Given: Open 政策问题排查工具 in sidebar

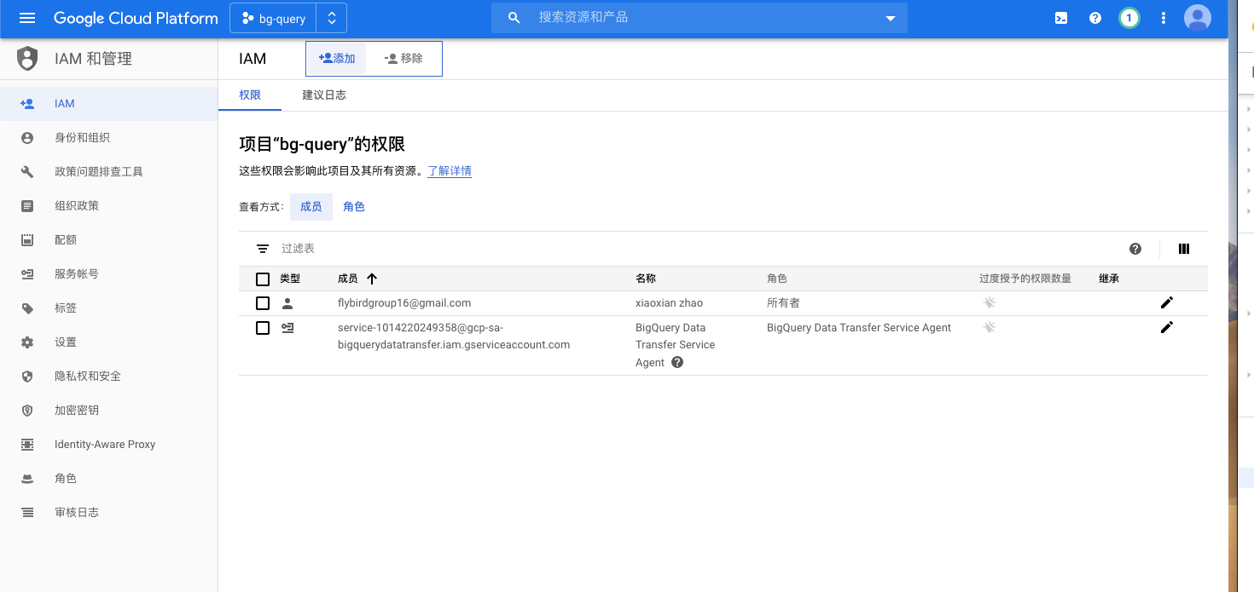Looking at the screenshot, I should (x=108, y=171).
